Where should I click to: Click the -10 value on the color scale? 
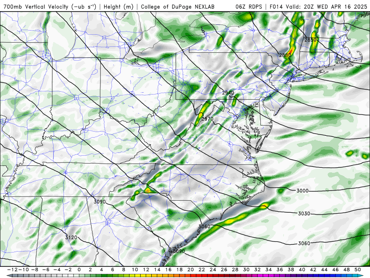tap(23, 270)
